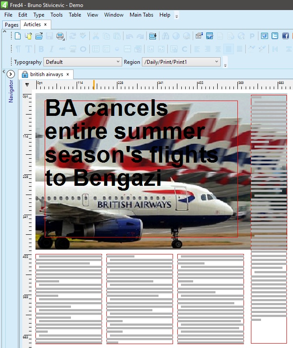The image size is (293, 348).
Task: Close the british airways tab
Action: tap(68, 74)
